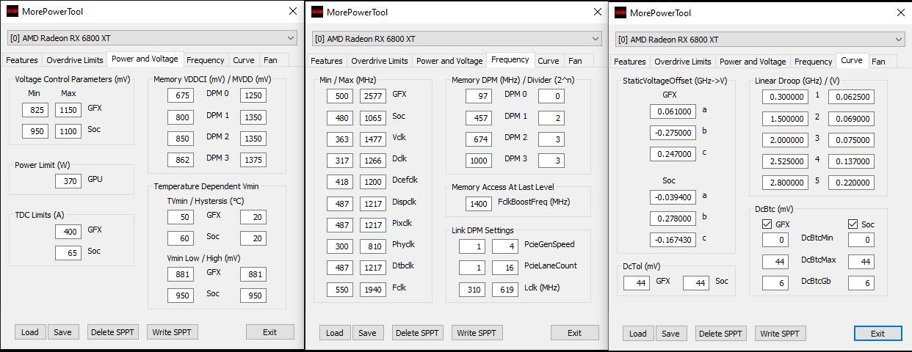Click GFX DcBtcMin field 0

pos(775,240)
